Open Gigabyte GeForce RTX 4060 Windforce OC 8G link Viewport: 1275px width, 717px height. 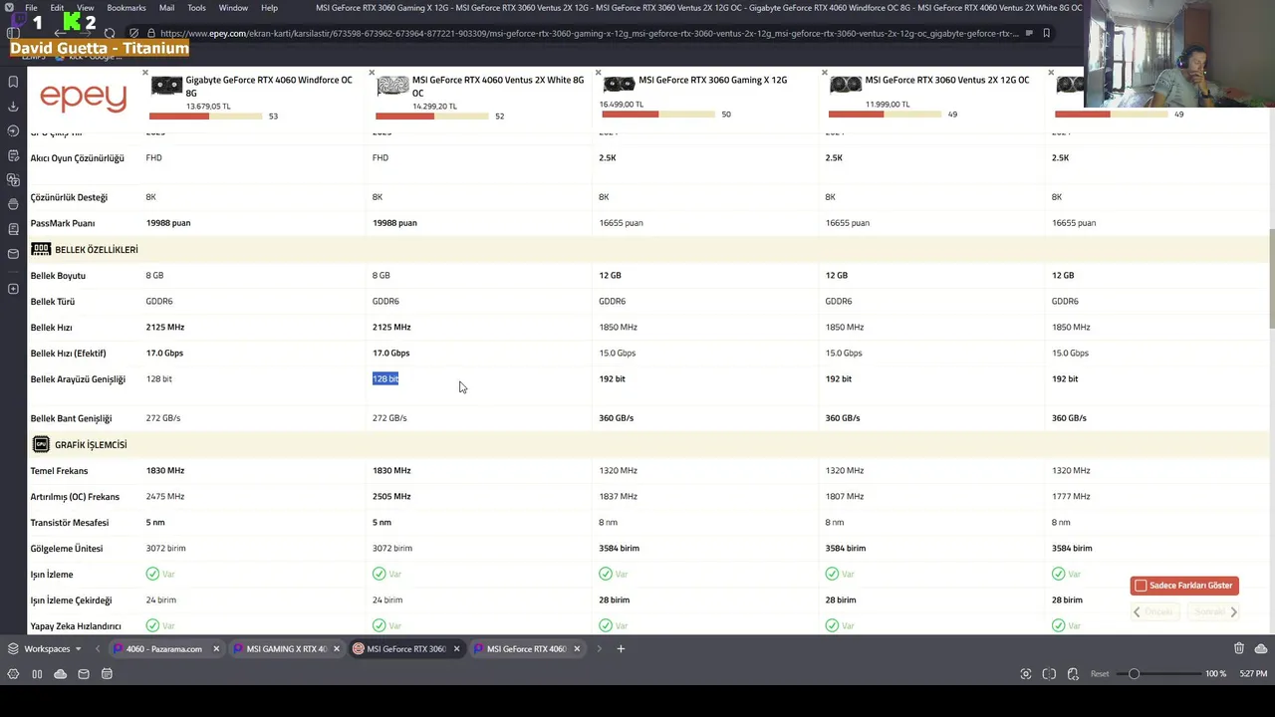coord(269,86)
